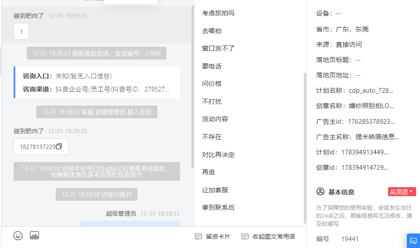Click the 顾客发起会话 23068 system notice
This screenshot has height=248, width=420.
point(97,53)
